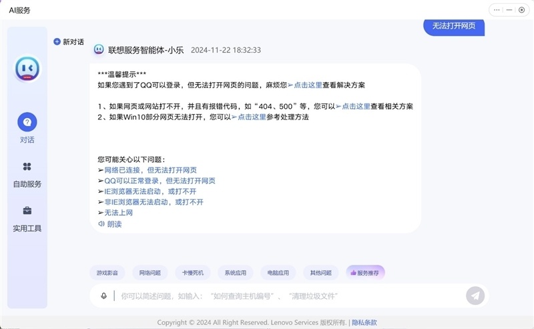
Task: Click the 朗读 read-aloud speaker icon
Action: coord(101,224)
